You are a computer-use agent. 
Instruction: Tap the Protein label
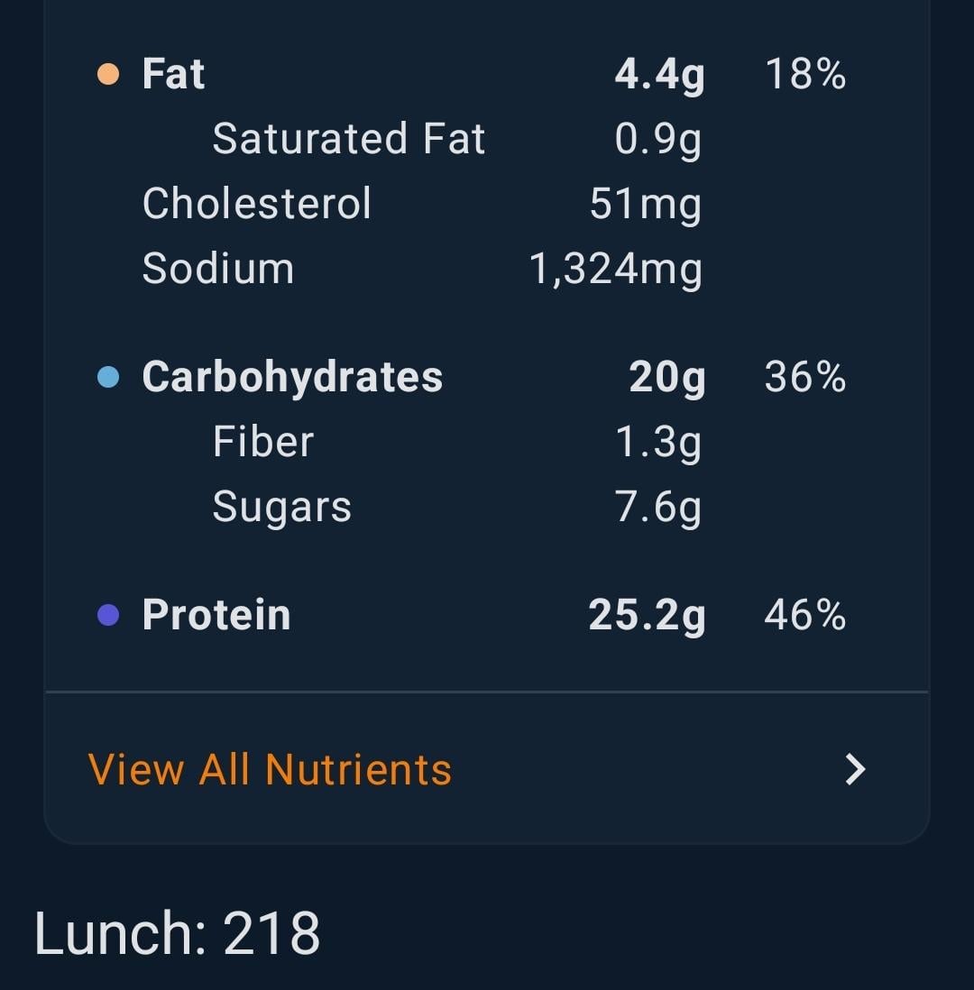click(216, 614)
